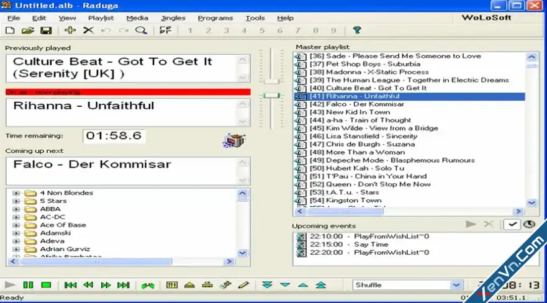
Task: Click the yellow pencil edit icon
Action: pos(243,285)
